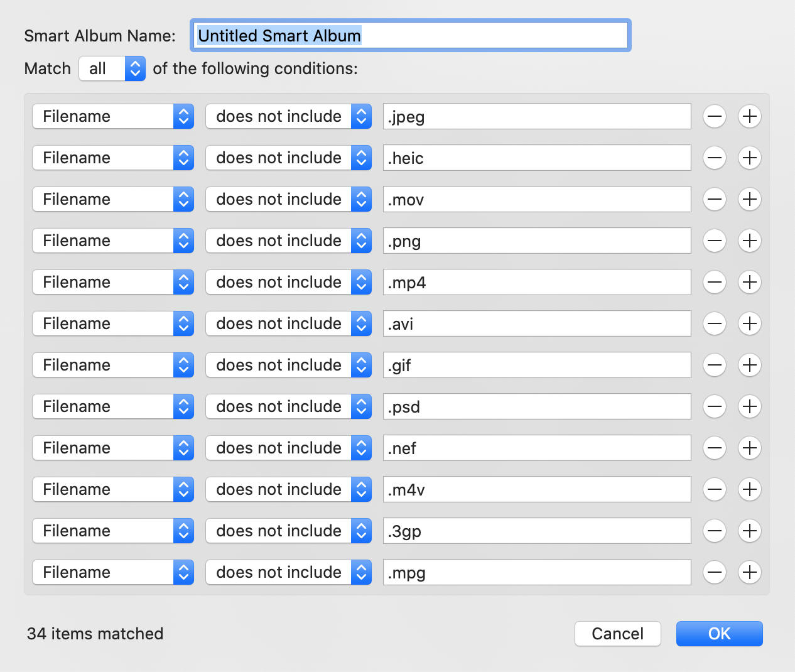
Task: Open the Filename dropdown in the .jpeg row
Action: (113, 116)
